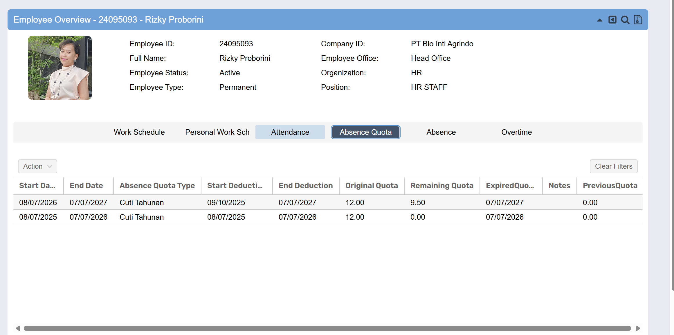
Task: Sort by Remaining Quota column header
Action: tap(442, 186)
